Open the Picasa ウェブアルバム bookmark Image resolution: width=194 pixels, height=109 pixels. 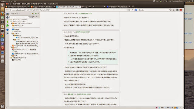pyautogui.click(x=24, y=50)
